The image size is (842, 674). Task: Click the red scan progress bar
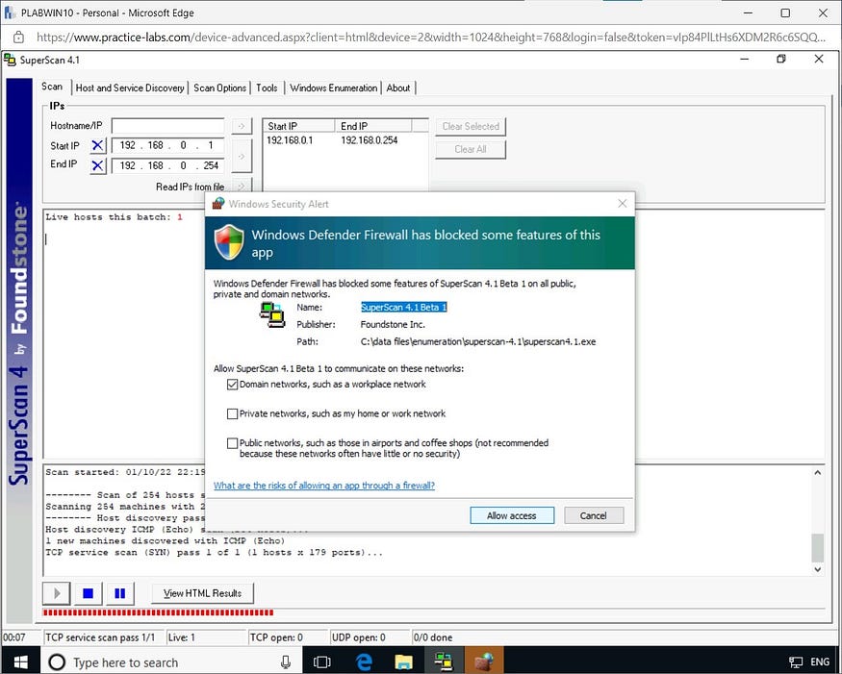158,612
